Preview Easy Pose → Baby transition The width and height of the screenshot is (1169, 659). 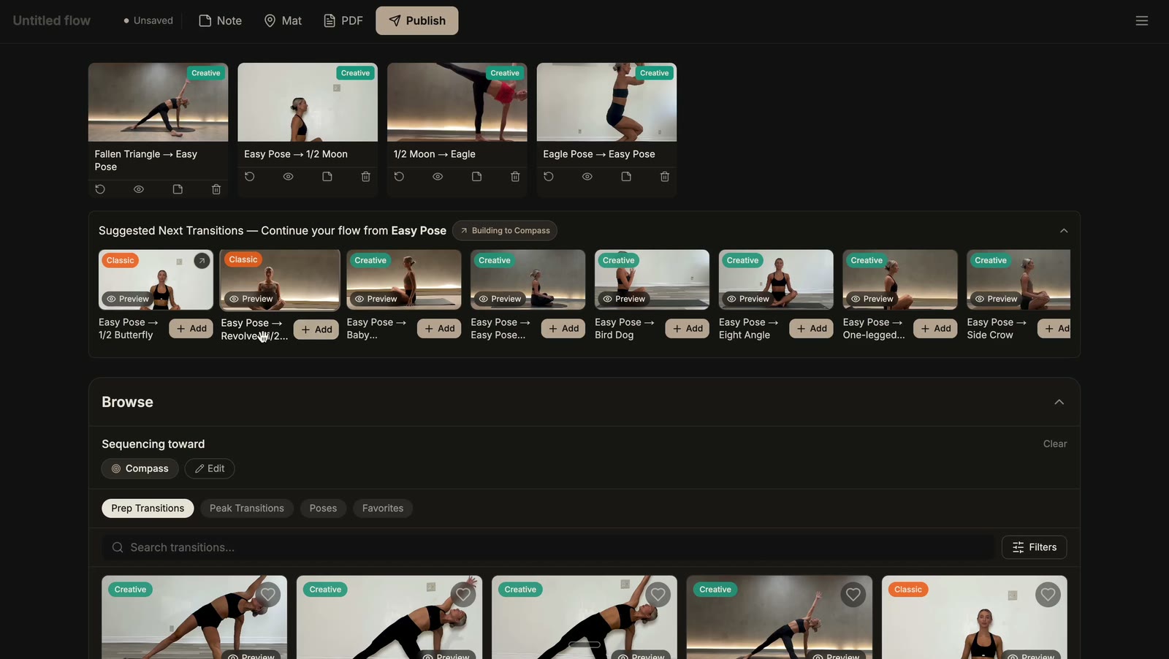pos(376,299)
